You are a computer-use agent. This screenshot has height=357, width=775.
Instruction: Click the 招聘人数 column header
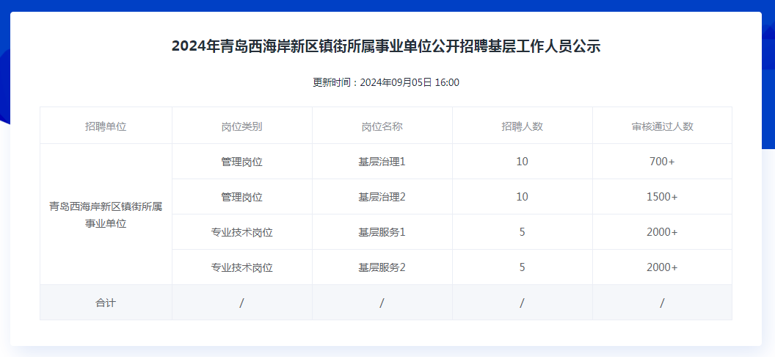523,126
